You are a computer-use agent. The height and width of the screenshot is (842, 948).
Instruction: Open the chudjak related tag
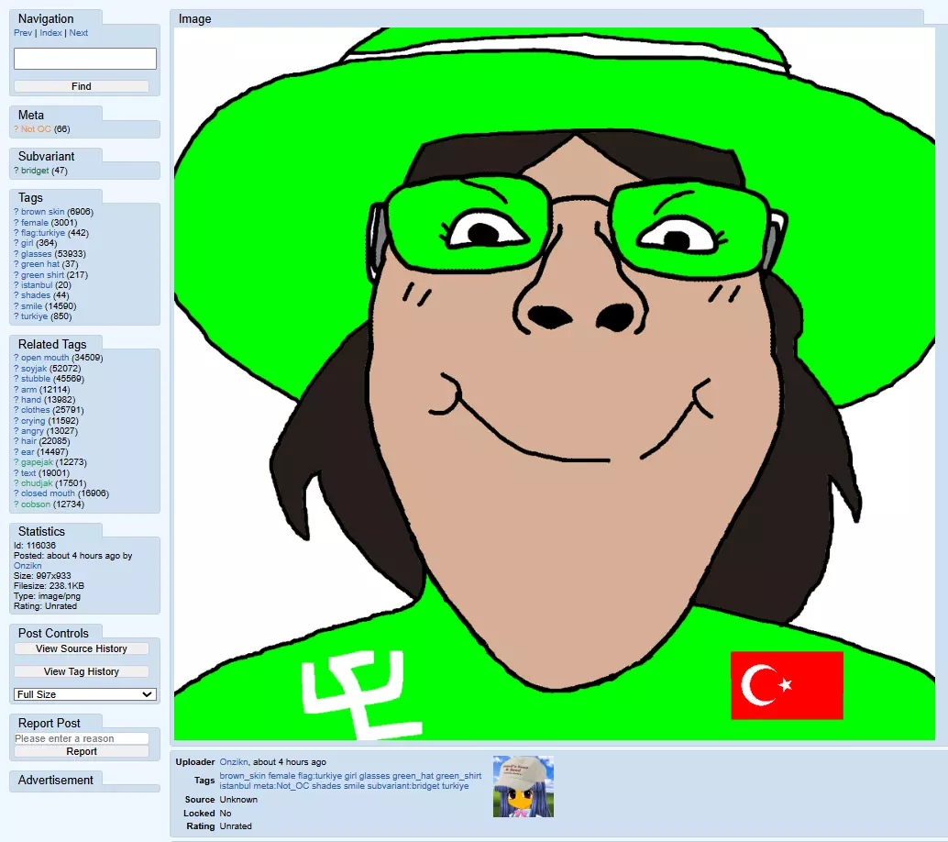tap(37, 483)
